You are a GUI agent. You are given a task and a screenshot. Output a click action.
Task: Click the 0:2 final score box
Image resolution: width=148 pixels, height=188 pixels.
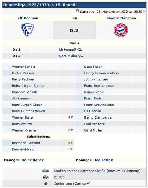pyautogui.click(x=74, y=30)
